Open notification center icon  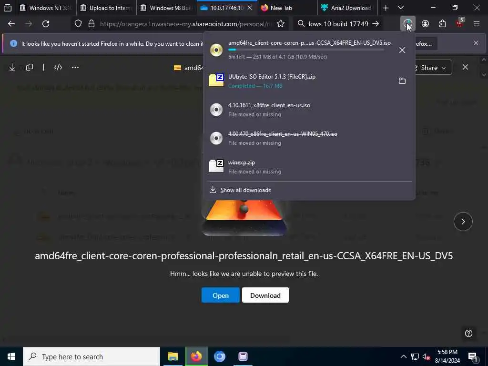point(473,356)
